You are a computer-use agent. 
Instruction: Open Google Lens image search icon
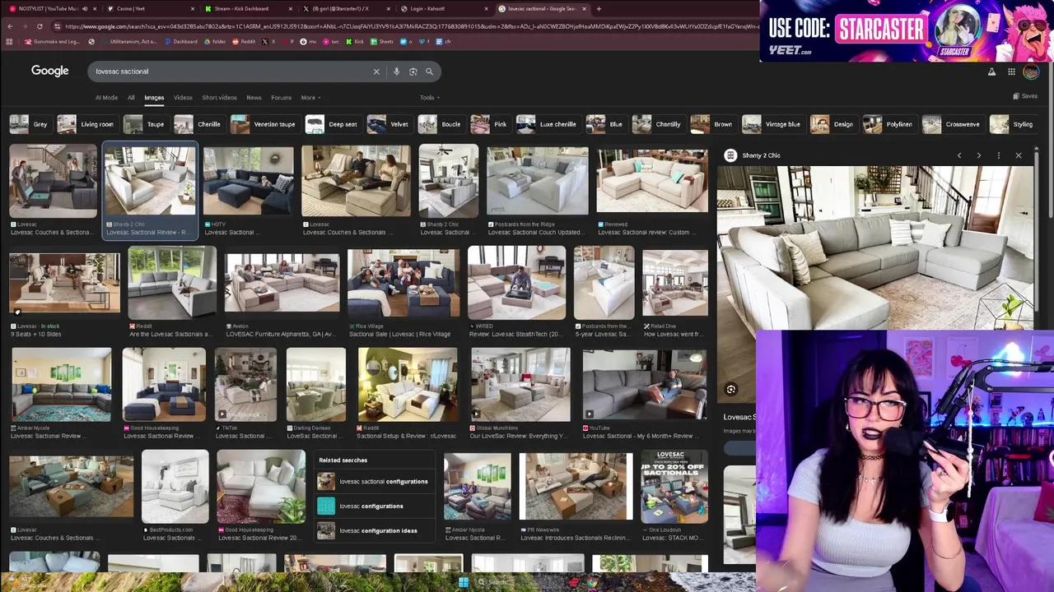[413, 72]
